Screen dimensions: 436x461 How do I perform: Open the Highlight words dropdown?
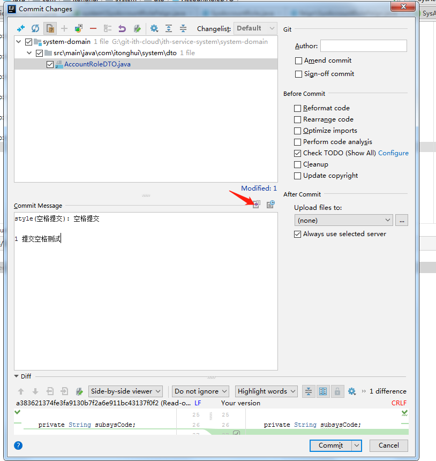click(266, 391)
